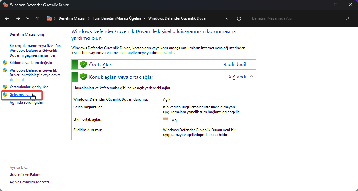Open Varsayılanları geri yükle link
The width and height of the screenshot is (358, 191).
(29, 87)
